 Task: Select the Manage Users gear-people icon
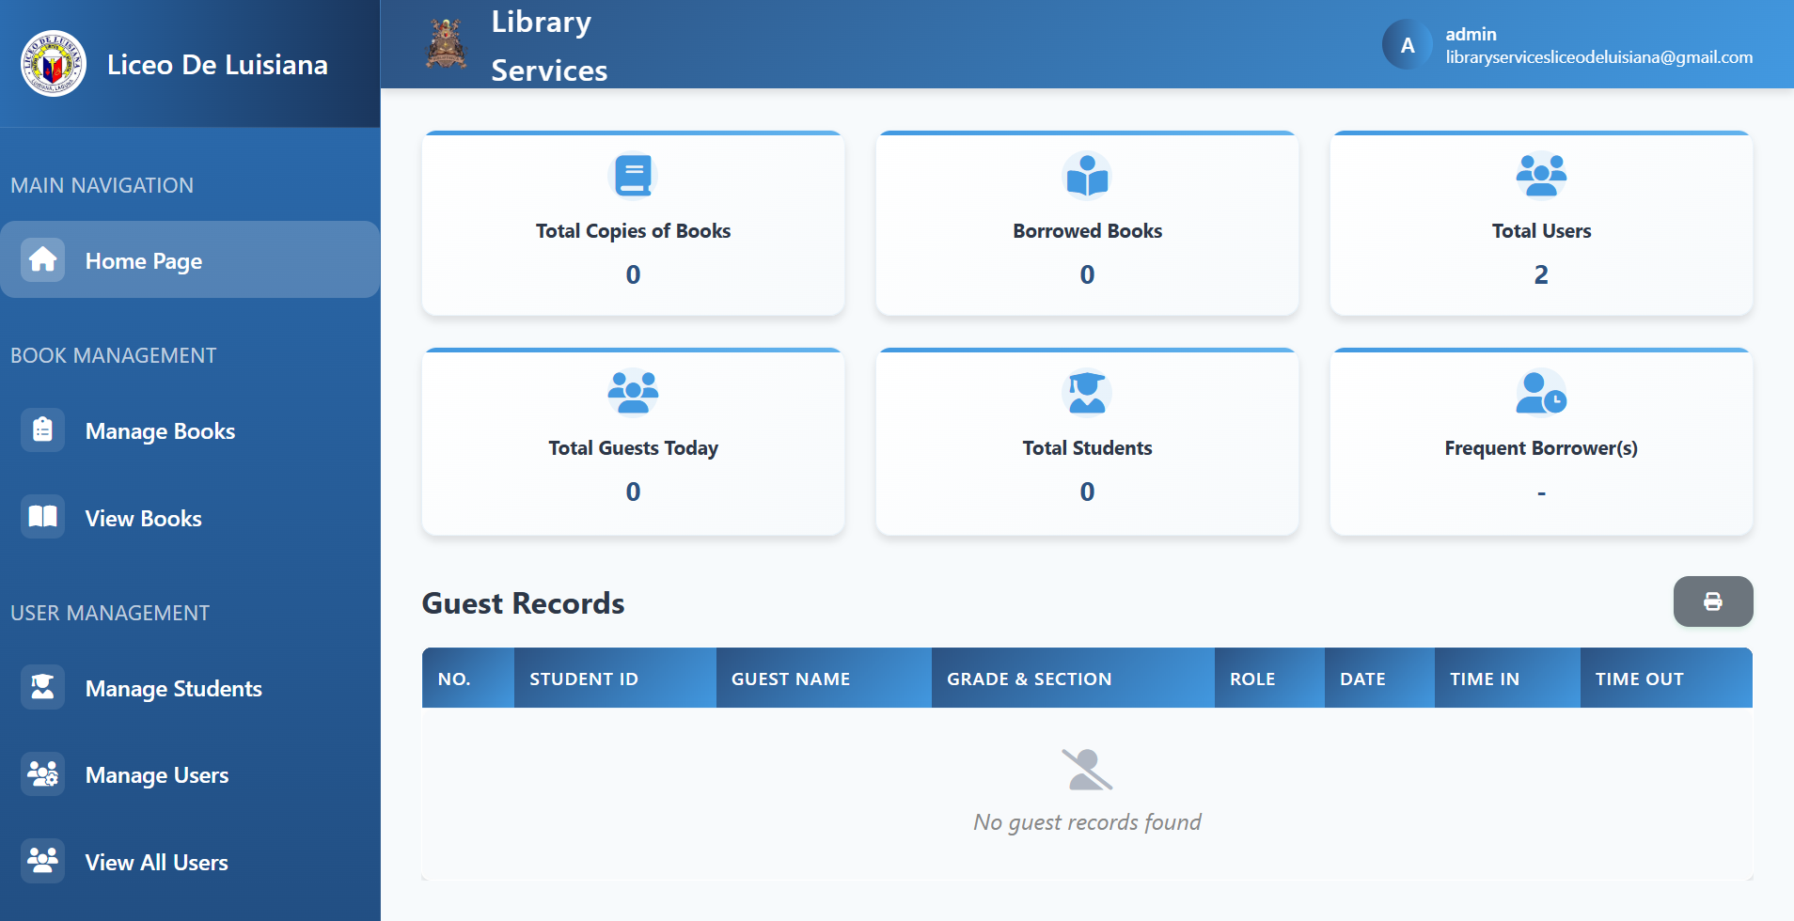tap(41, 773)
